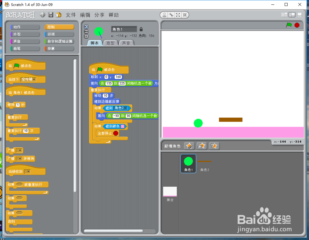This screenshot has height=240, width=309.
Task: Set rotation style to can rotate
Action: (x=86, y=27)
